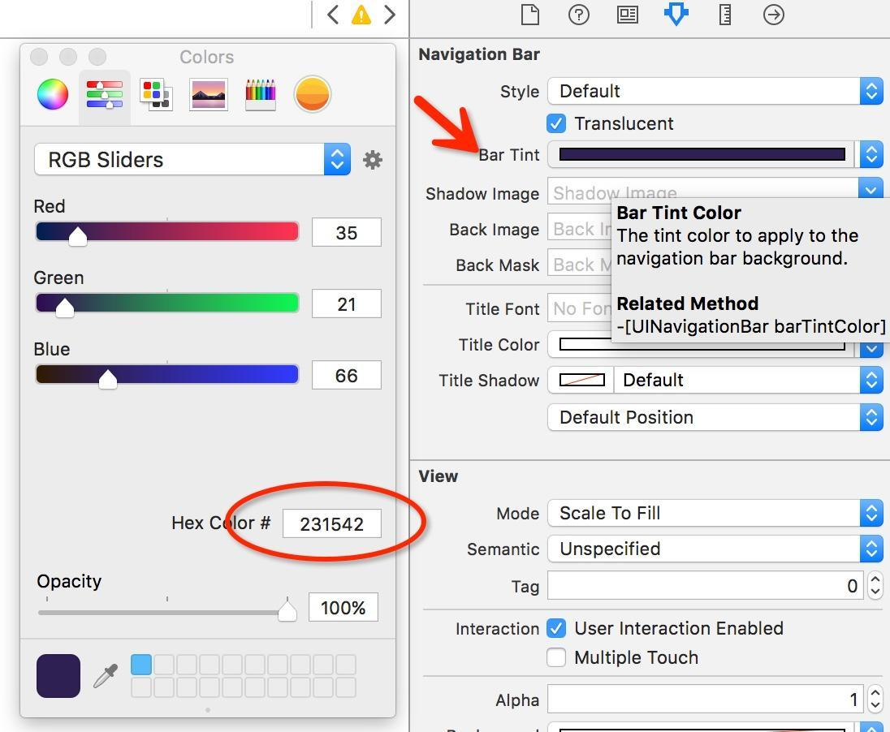Viewport: 890px width, 732px height.
Task: Click the Title Shadow color well
Action: click(581, 380)
